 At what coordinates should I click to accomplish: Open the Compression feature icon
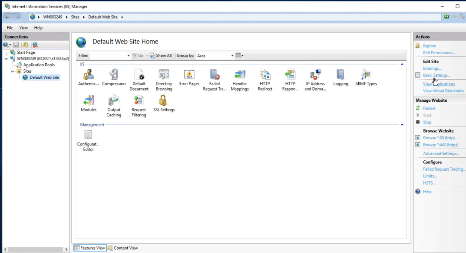pyautogui.click(x=114, y=75)
